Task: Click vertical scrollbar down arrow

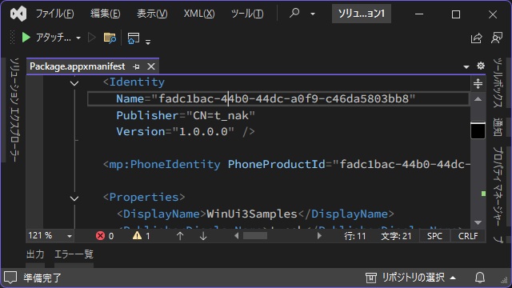Action: pos(478,222)
